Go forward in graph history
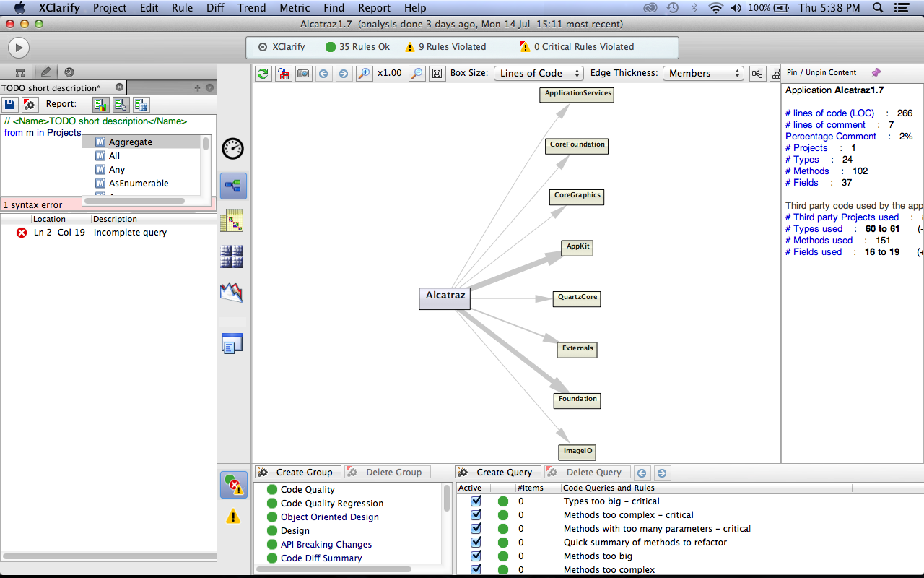This screenshot has height=578, width=924. 343,73
